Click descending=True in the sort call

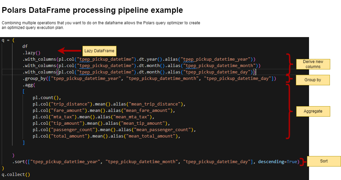click(x=277, y=161)
